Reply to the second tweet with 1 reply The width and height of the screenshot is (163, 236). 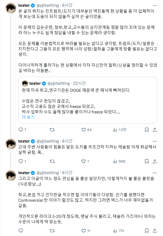click(21, 161)
